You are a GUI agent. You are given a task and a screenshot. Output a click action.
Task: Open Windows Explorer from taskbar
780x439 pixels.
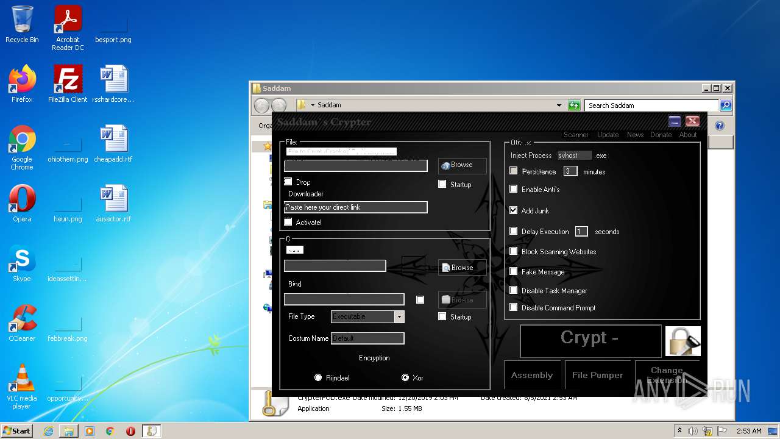point(69,431)
